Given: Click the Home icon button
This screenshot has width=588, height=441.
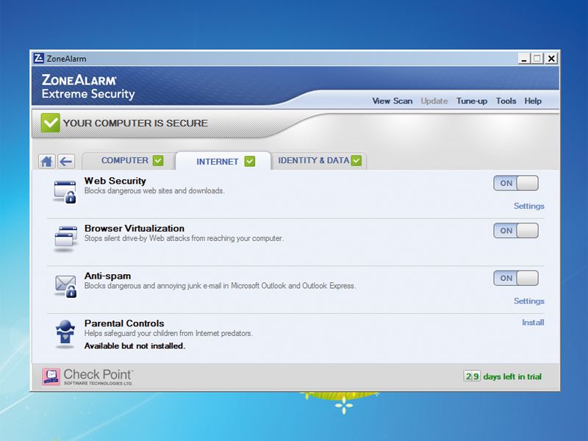Looking at the screenshot, I should click(46, 161).
